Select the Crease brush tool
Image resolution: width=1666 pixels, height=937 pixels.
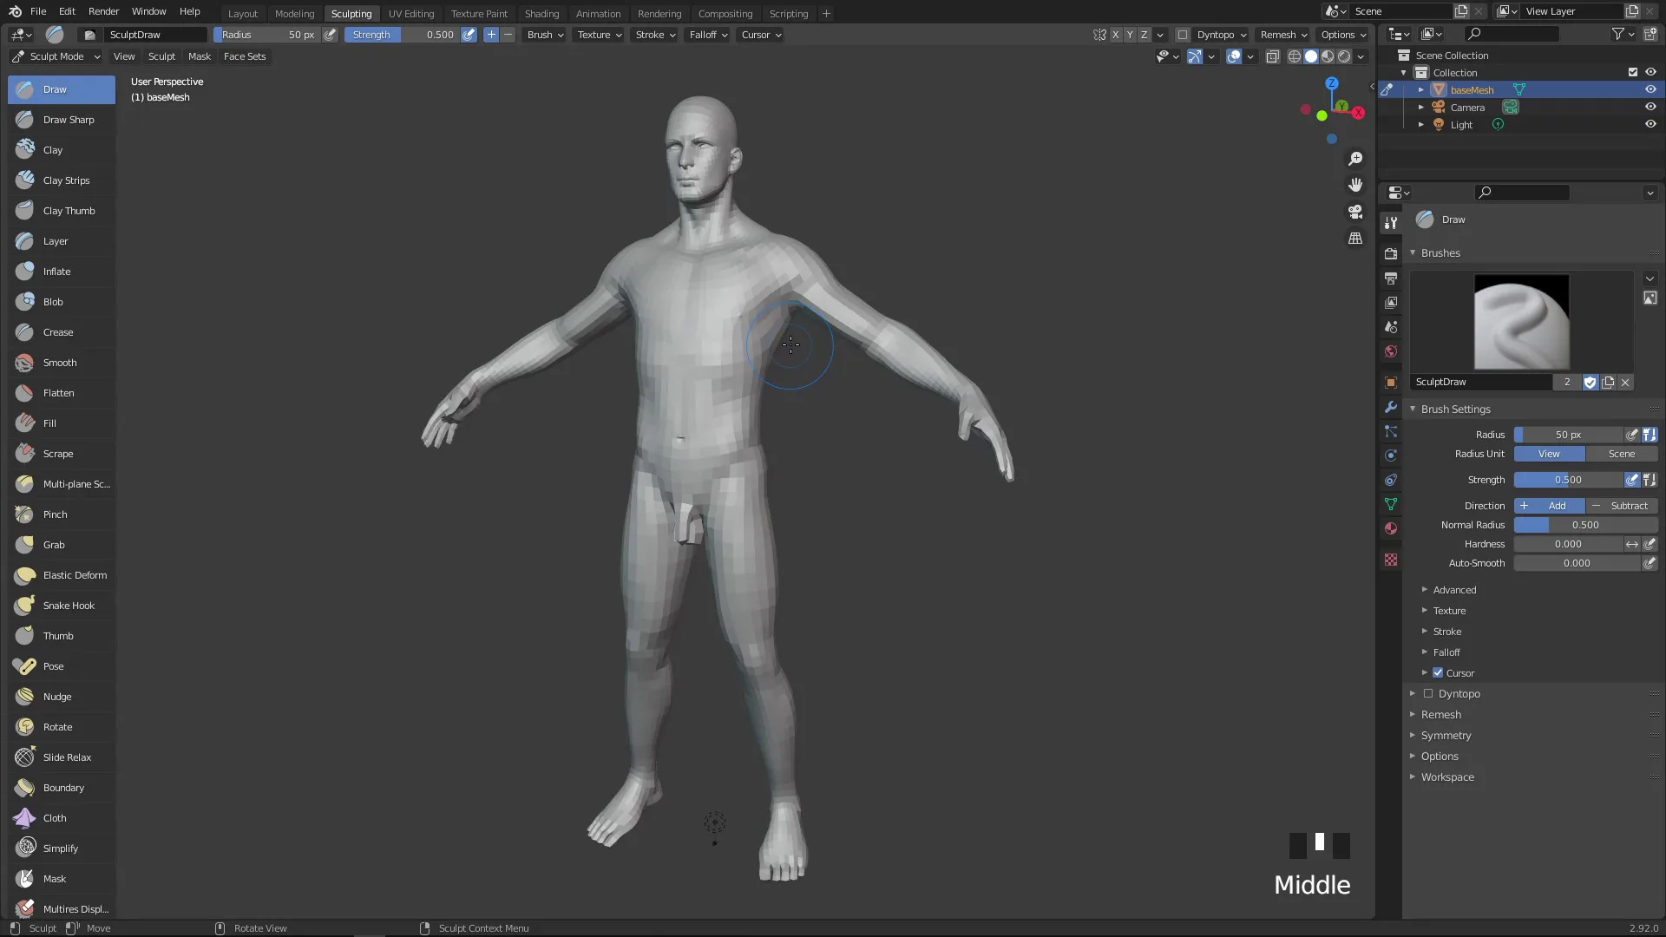[57, 331]
